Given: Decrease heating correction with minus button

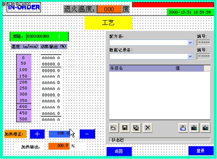Looking at the screenshot, I should click(87, 134).
